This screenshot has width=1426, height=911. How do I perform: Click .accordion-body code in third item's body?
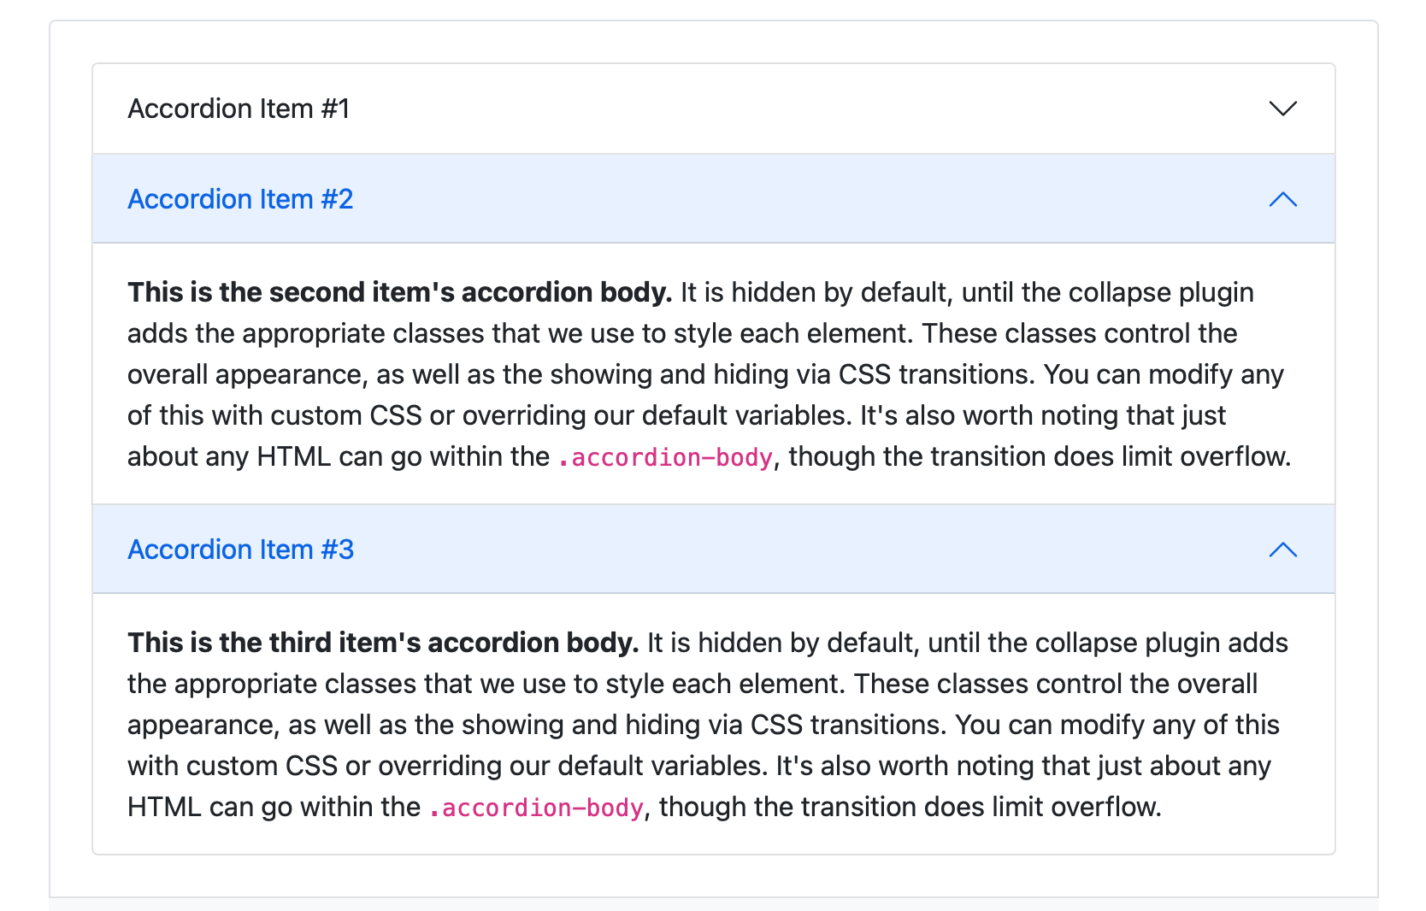536,808
